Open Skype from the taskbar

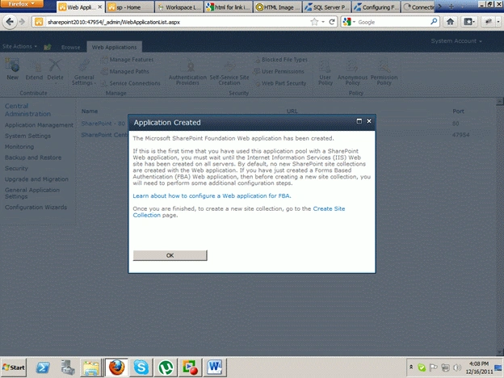[141, 367]
